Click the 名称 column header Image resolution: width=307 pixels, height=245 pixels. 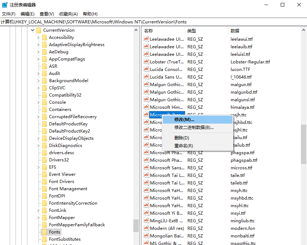coord(148,31)
